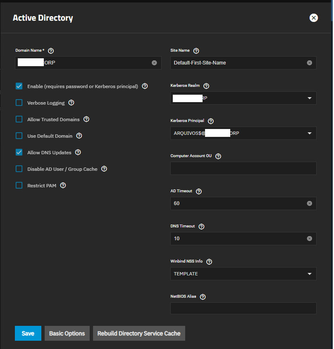Open Winbind NSS Info TEMPLATE dropdown
This screenshot has height=349, width=334.
click(309, 274)
